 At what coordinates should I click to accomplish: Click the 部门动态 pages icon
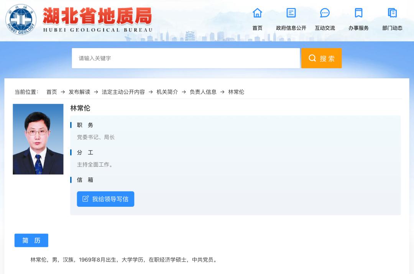[393, 13]
